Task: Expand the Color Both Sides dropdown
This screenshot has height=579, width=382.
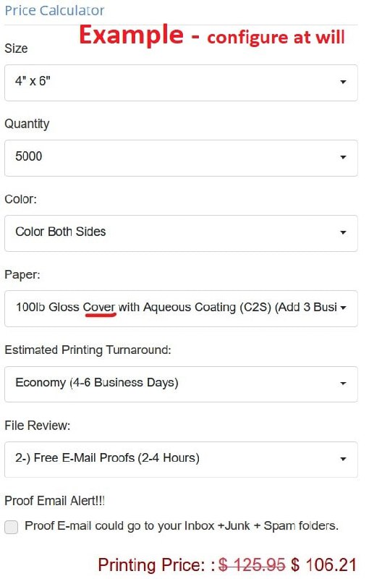Action: [181, 233]
